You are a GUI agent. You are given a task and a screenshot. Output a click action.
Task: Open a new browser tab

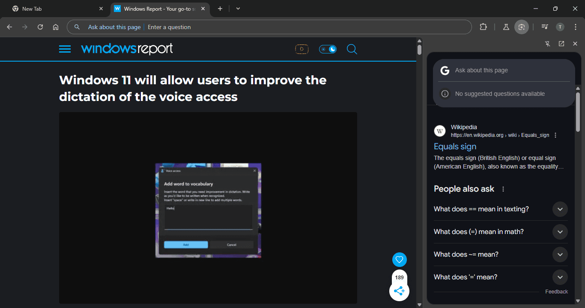tap(220, 9)
